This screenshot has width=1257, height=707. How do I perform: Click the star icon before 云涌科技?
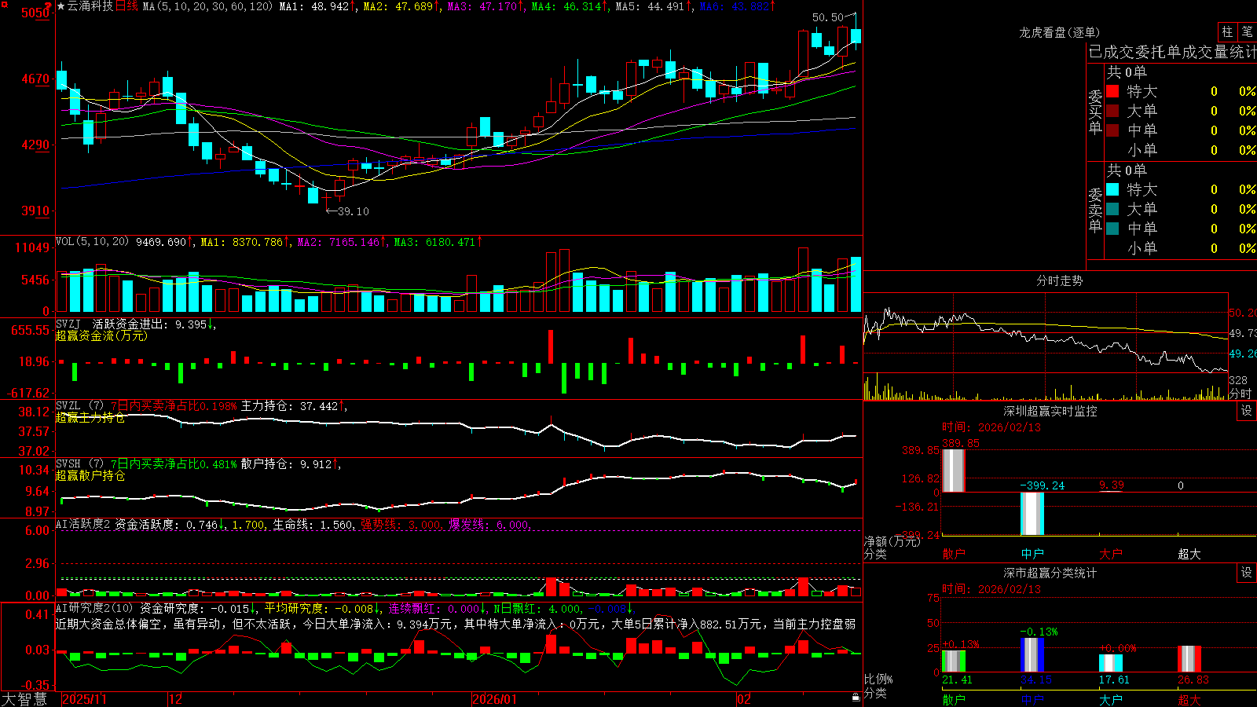61,6
